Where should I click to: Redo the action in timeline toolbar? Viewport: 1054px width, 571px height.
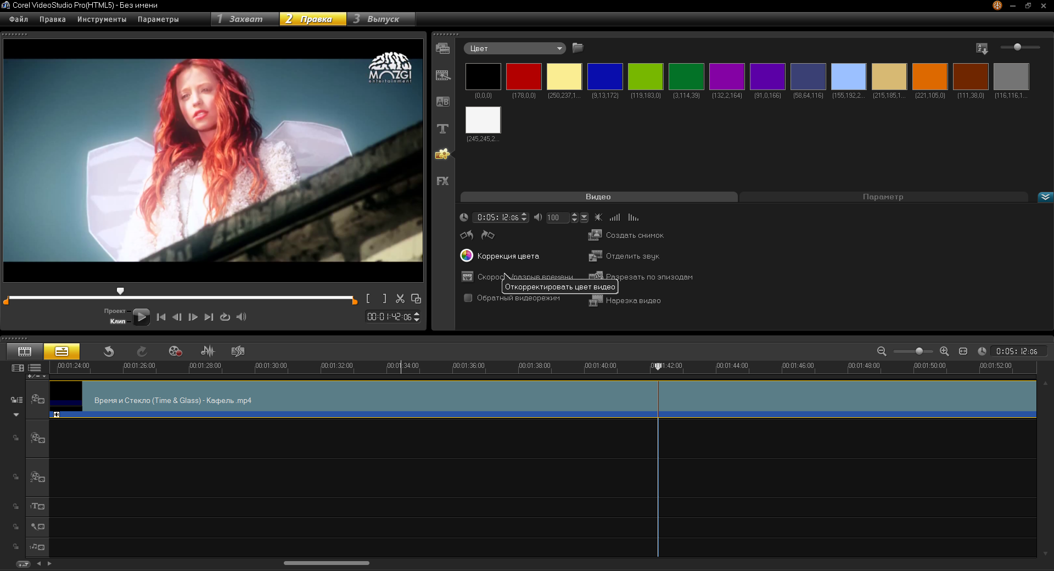click(x=142, y=351)
